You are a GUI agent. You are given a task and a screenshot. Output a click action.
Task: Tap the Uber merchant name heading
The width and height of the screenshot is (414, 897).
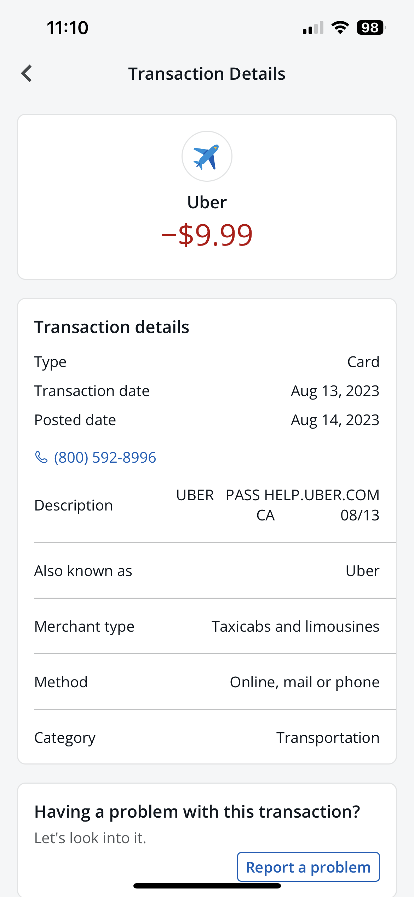pyautogui.click(x=207, y=202)
